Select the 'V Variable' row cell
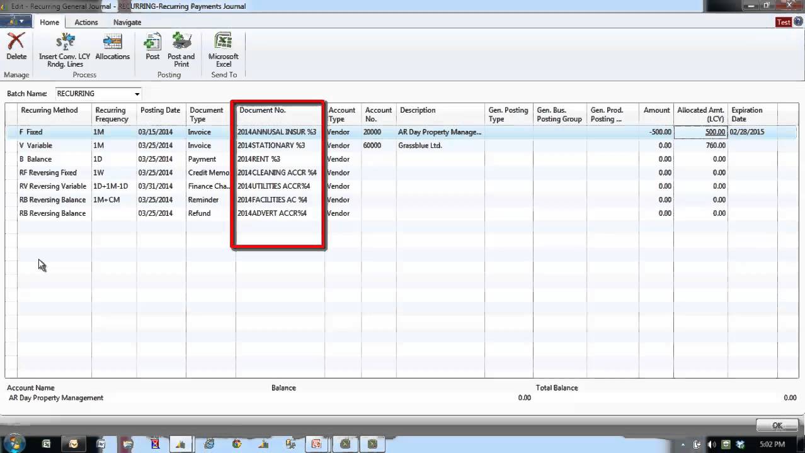The width and height of the screenshot is (805, 453). (54, 145)
